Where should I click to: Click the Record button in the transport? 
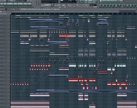(x=52, y=5)
